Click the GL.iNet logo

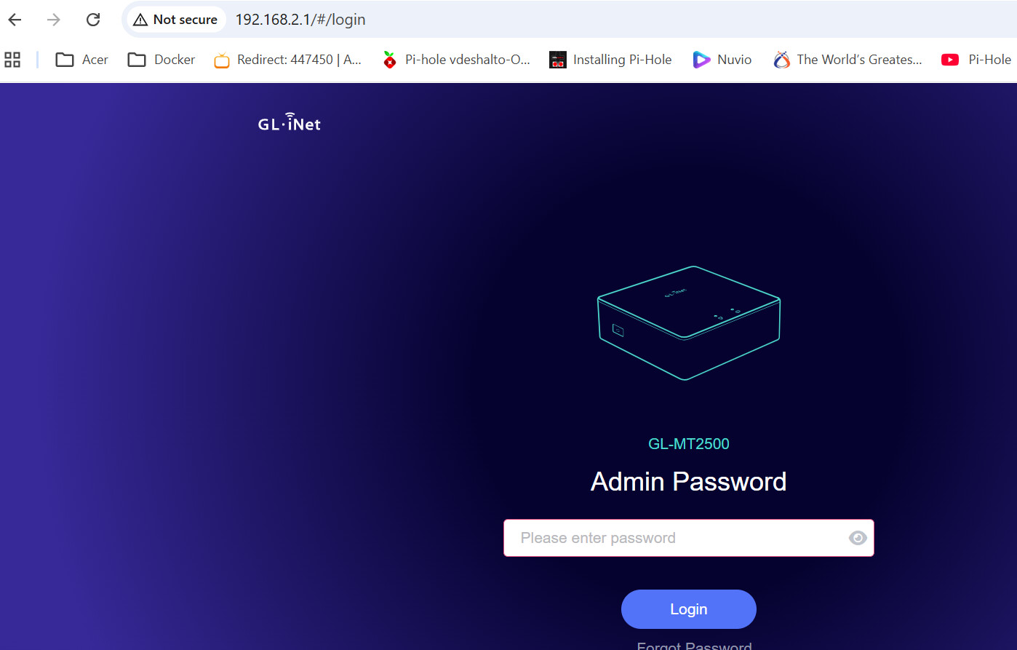pyautogui.click(x=290, y=122)
